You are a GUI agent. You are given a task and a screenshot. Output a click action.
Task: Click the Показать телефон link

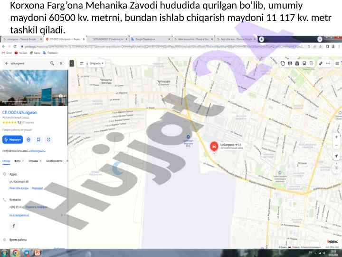36,207
